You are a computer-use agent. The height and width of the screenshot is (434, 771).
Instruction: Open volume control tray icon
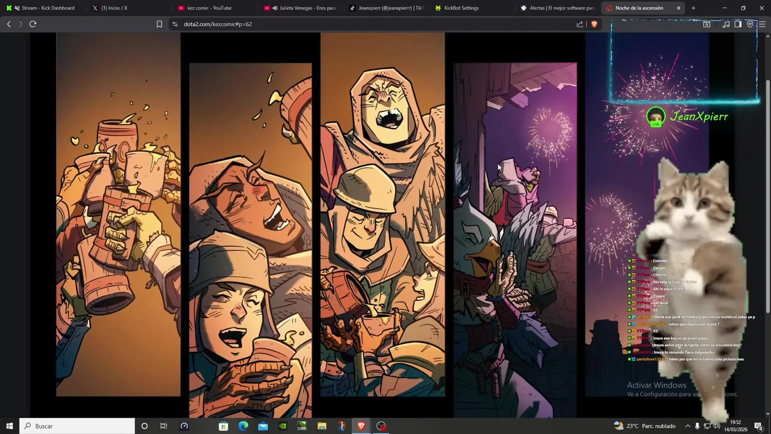click(x=718, y=426)
